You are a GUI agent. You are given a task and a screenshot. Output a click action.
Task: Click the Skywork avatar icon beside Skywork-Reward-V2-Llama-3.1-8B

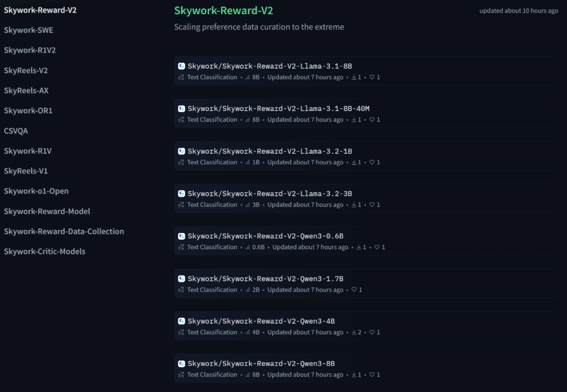point(182,66)
